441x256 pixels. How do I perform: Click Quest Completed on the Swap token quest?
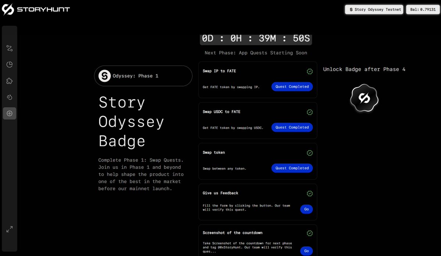[292, 168]
